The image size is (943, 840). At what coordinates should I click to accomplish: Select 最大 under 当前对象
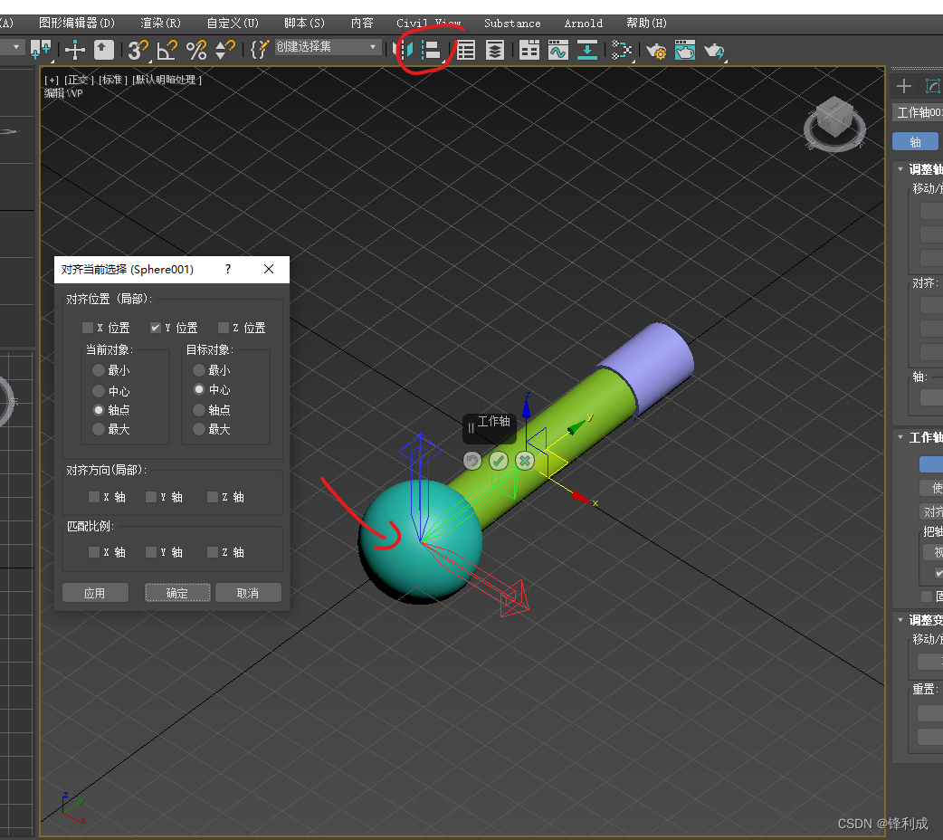(99, 429)
